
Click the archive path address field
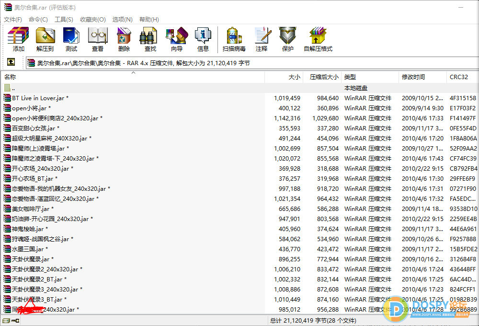point(252,63)
